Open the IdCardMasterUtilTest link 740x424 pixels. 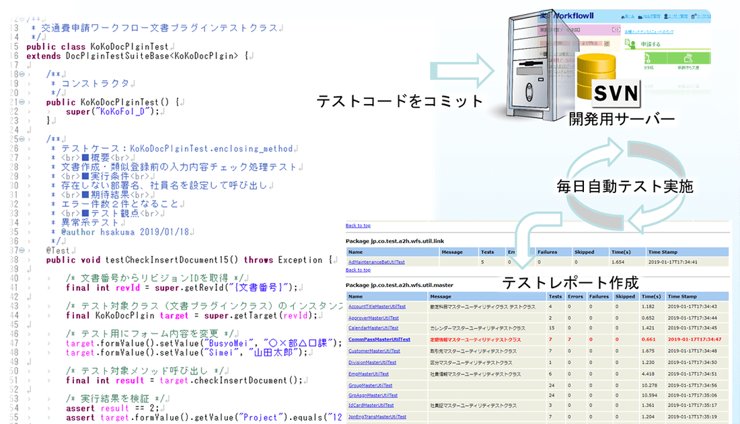[x=371, y=406]
